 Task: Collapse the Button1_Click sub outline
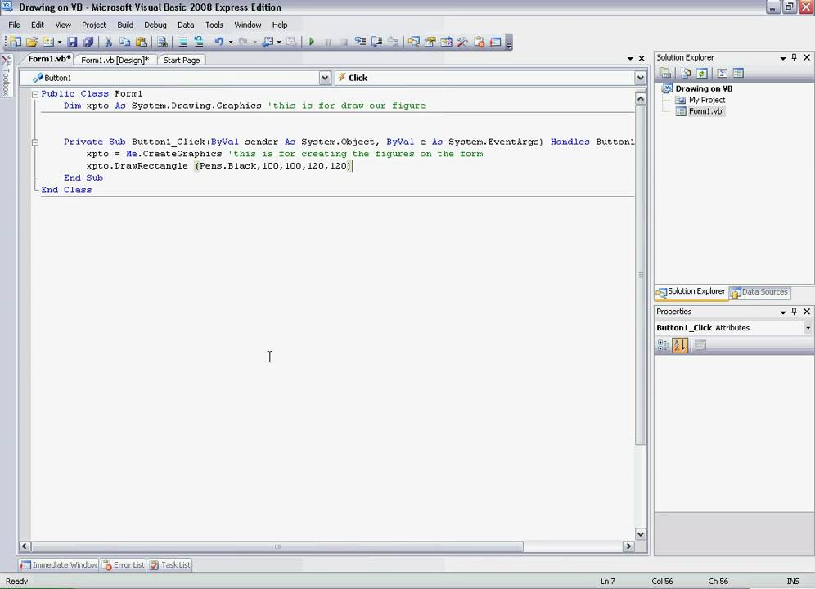(x=35, y=142)
